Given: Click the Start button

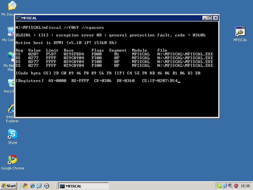Looking at the screenshot, I should click(x=9, y=186).
